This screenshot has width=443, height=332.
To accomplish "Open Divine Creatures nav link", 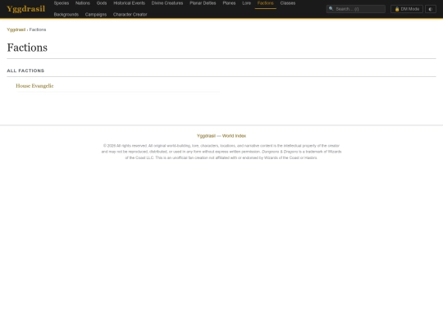I will [167, 3].
